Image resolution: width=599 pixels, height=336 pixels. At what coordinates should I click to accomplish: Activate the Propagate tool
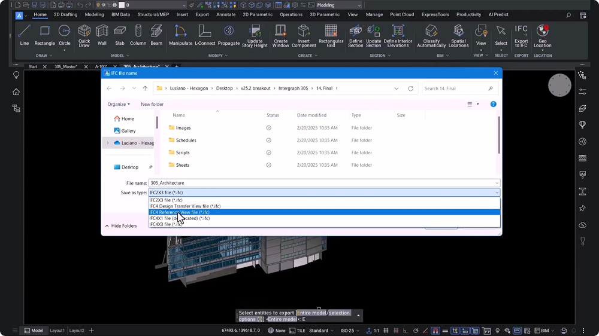pyautogui.click(x=228, y=35)
